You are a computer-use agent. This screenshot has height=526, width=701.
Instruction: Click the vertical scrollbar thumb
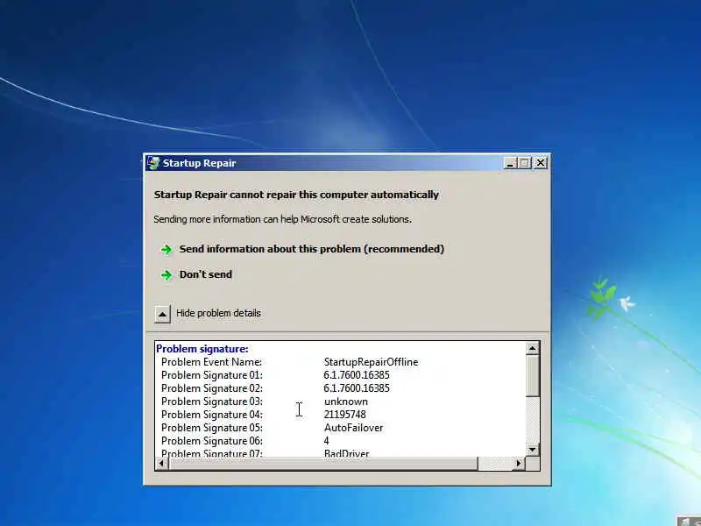533,376
